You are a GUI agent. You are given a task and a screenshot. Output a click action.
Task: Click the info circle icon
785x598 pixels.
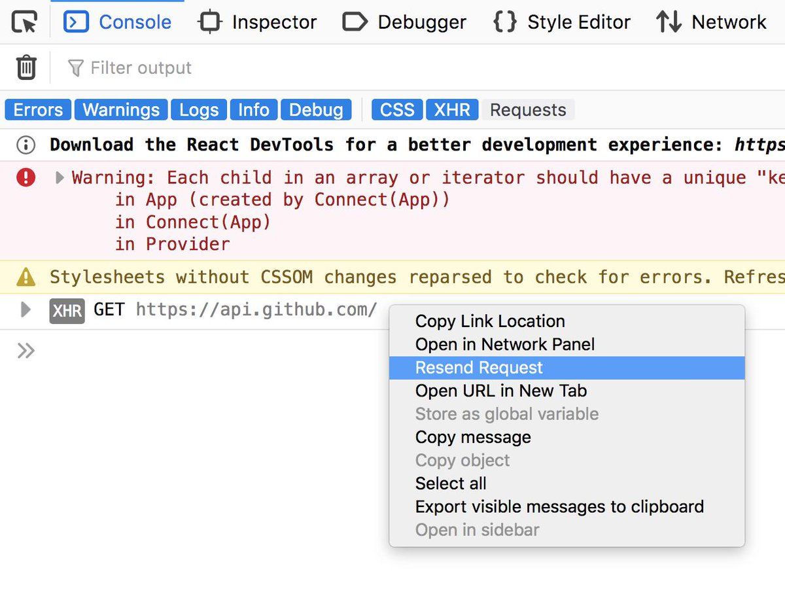coord(26,145)
